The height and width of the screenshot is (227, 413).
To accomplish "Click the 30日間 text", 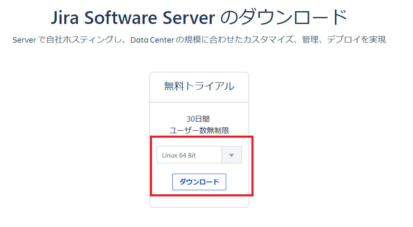I will pyautogui.click(x=198, y=119).
